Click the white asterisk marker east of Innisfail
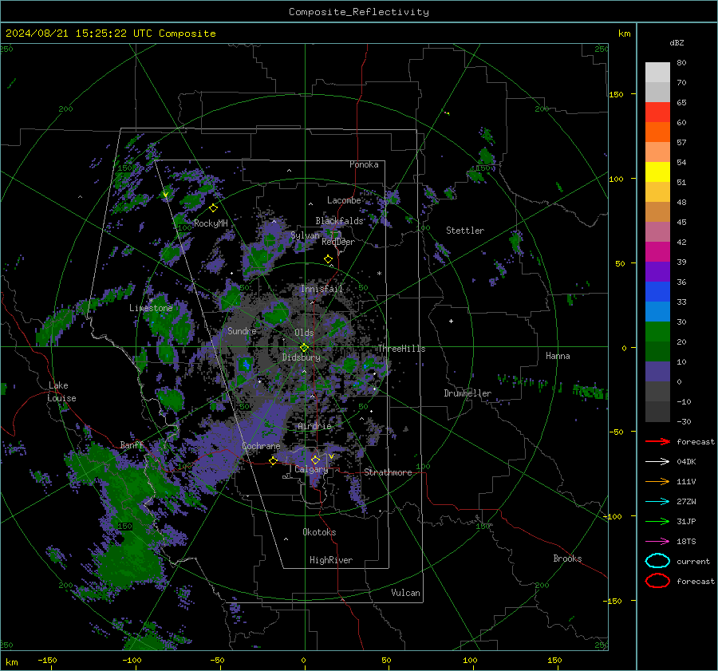 379,274
